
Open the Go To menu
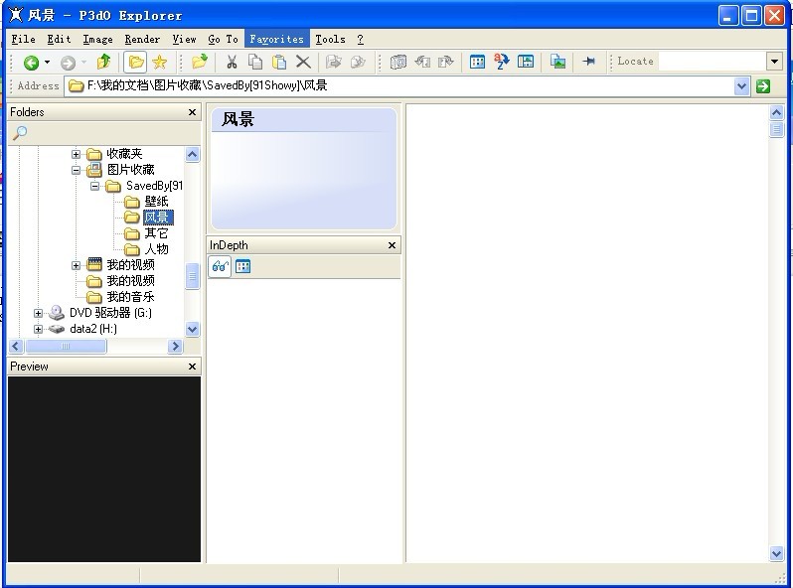pyautogui.click(x=223, y=39)
